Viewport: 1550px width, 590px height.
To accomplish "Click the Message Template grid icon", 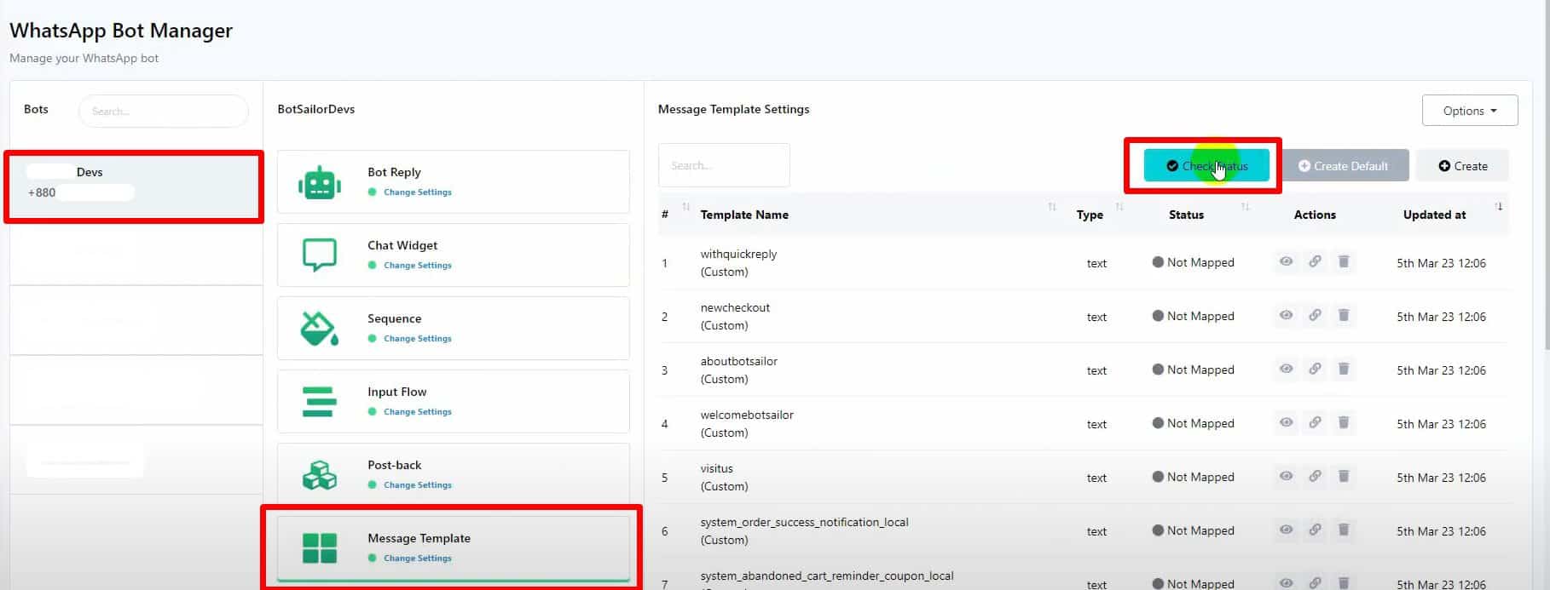I will [320, 547].
